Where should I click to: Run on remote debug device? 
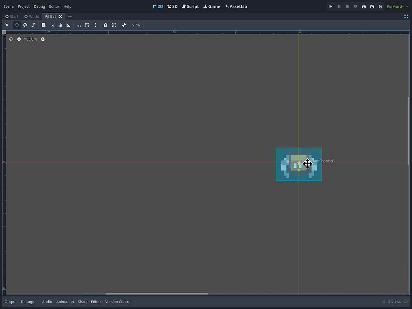[356, 6]
